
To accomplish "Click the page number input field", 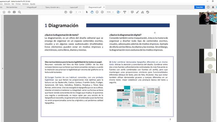I will click(x=76, y=12).
